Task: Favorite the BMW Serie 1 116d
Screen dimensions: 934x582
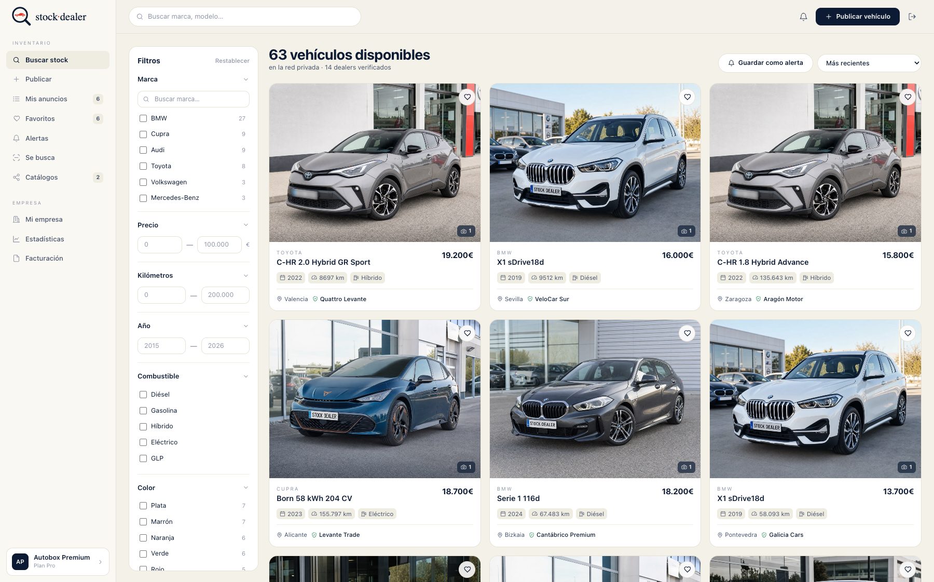Action: [688, 333]
